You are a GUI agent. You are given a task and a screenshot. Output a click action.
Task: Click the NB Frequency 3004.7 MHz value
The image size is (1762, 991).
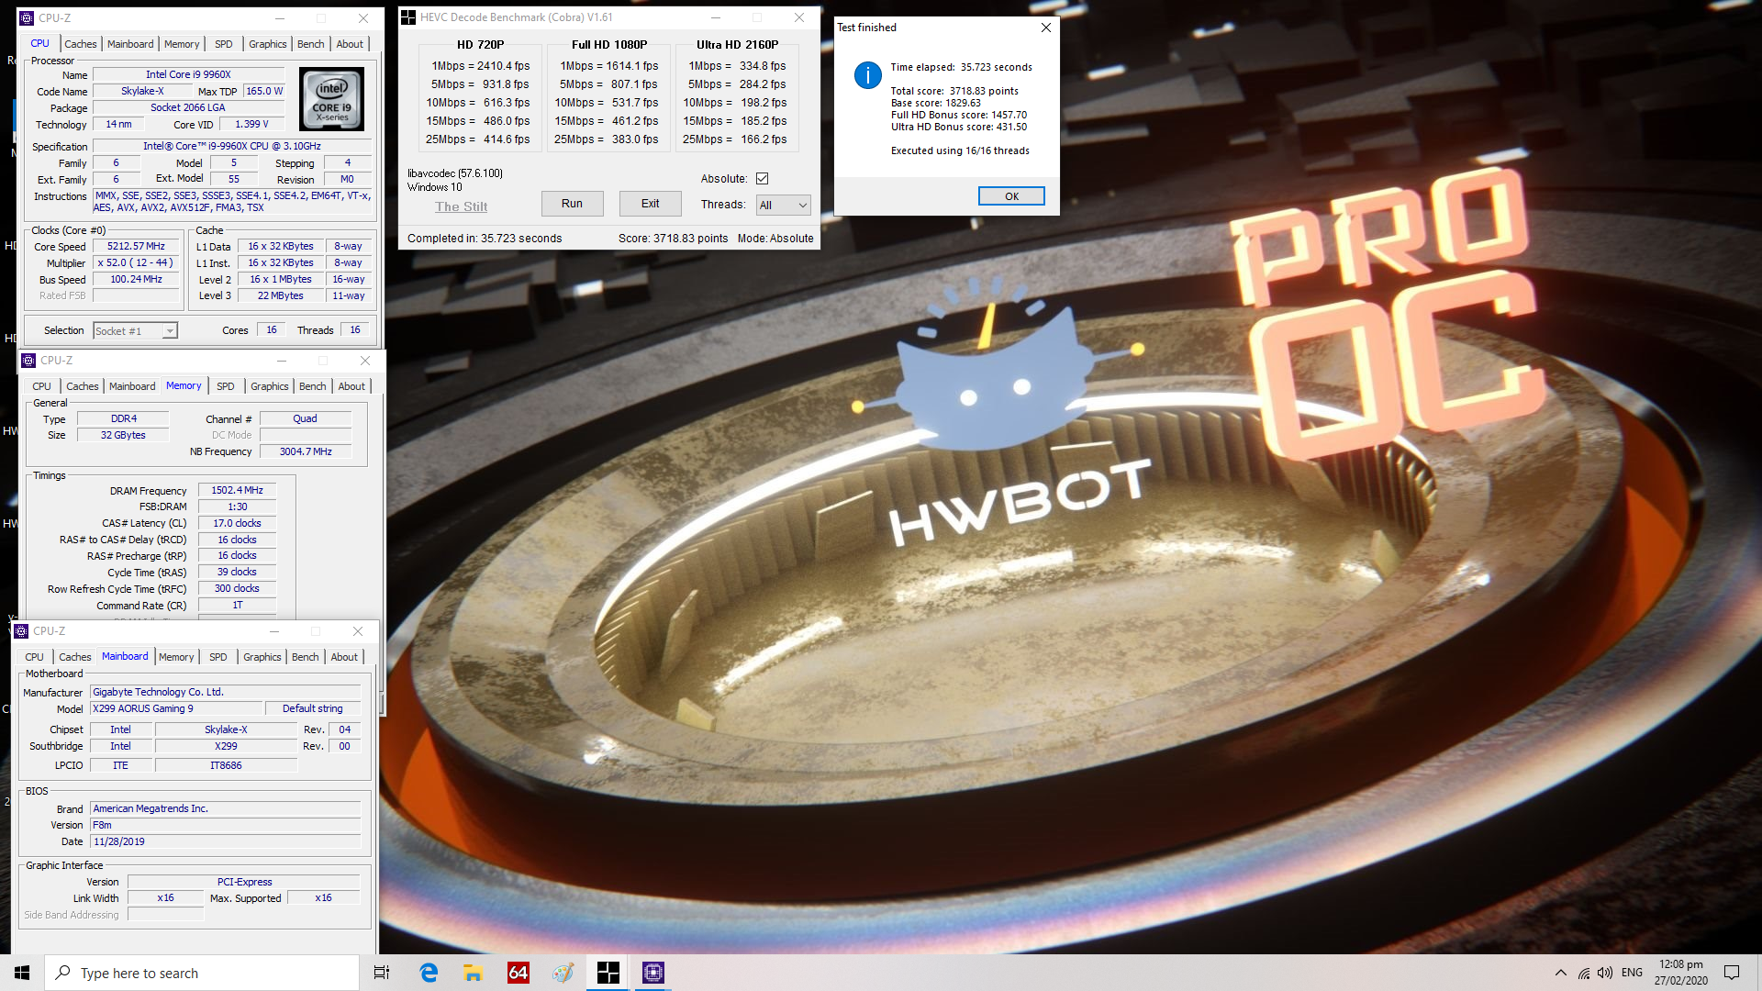(306, 451)
